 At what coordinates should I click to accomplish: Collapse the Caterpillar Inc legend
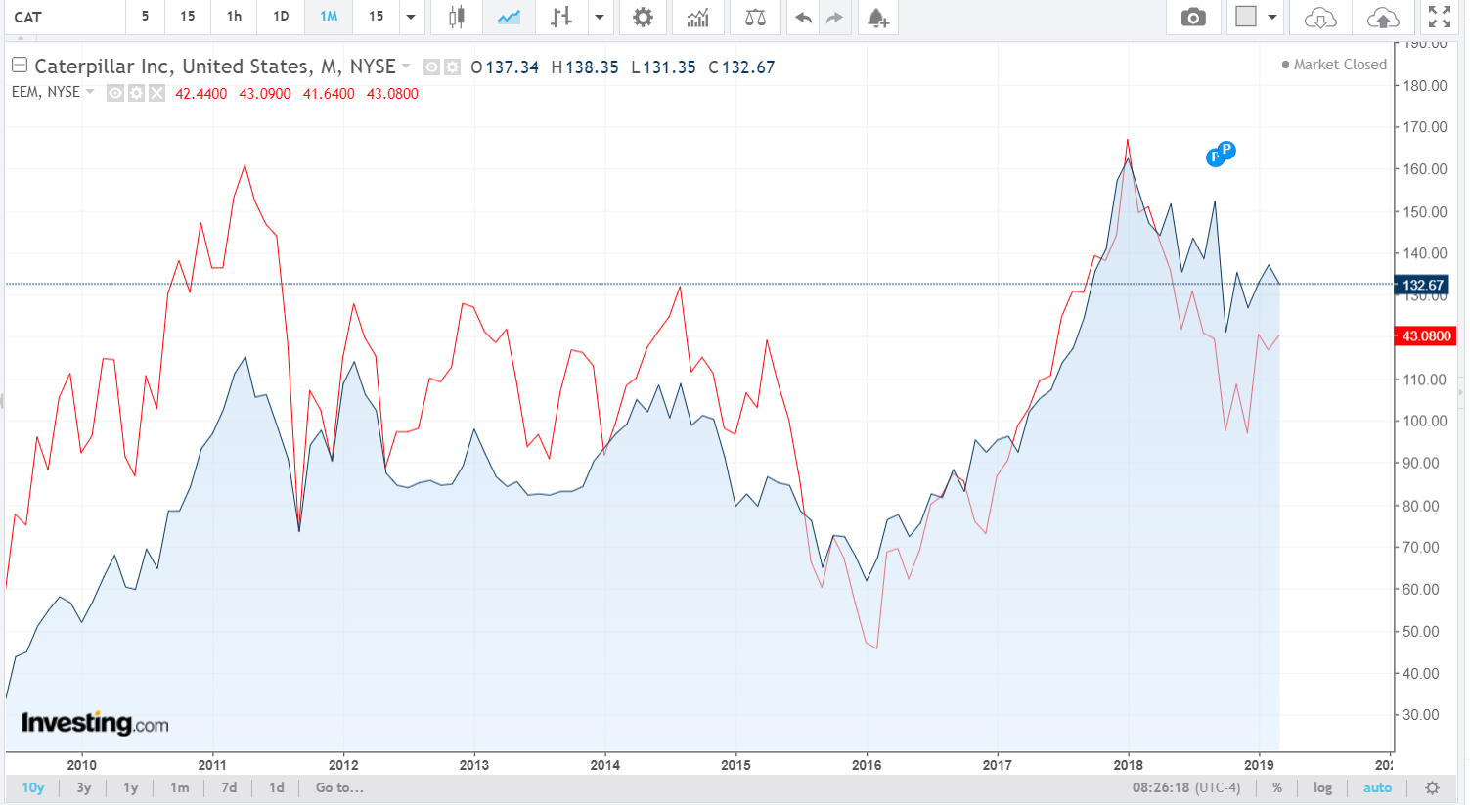(19, 66)
